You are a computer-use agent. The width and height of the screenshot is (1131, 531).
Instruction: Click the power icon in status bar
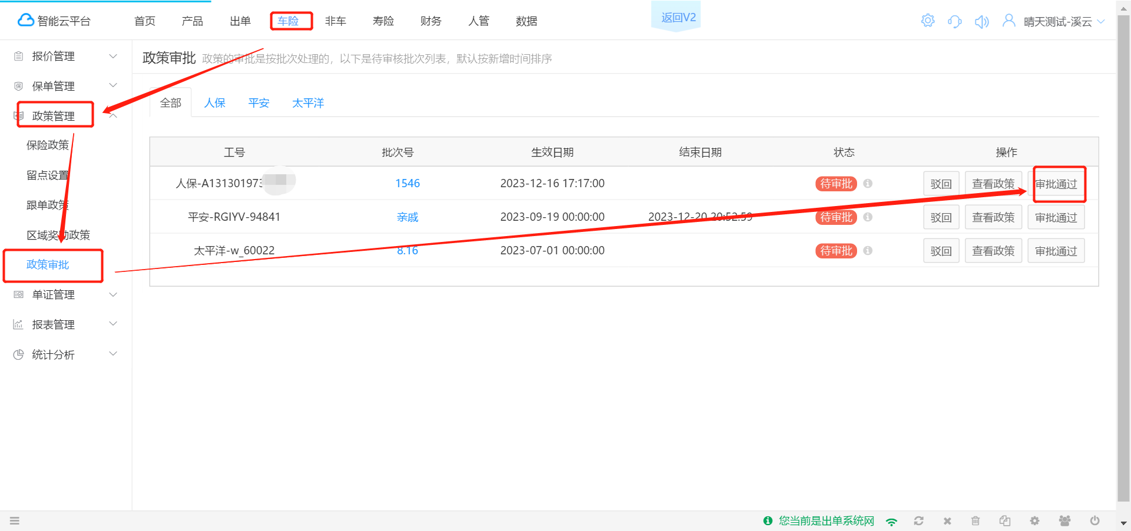[x=1094, y=521]
